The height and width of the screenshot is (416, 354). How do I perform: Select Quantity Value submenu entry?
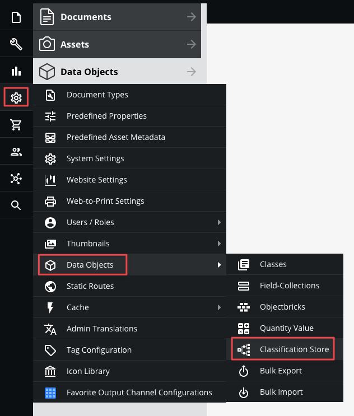pyautogui.click(x=285, y=328)
